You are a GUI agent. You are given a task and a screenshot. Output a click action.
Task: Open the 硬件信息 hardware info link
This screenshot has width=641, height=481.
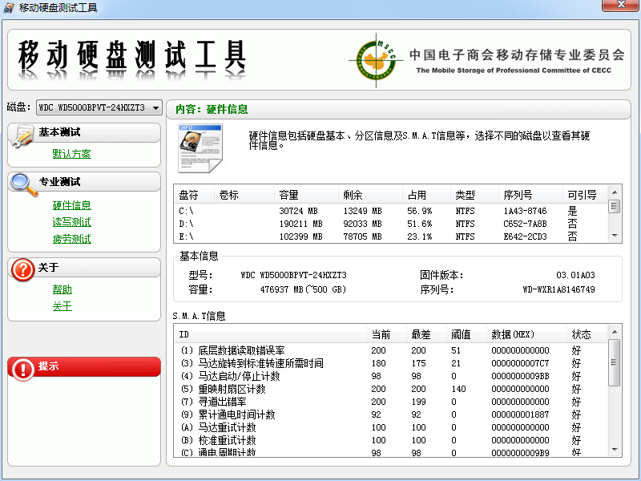click(x=71, y=205)
